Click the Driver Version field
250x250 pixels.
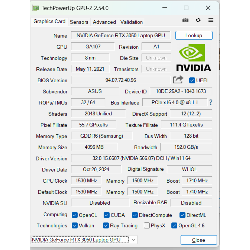(141, 158)
